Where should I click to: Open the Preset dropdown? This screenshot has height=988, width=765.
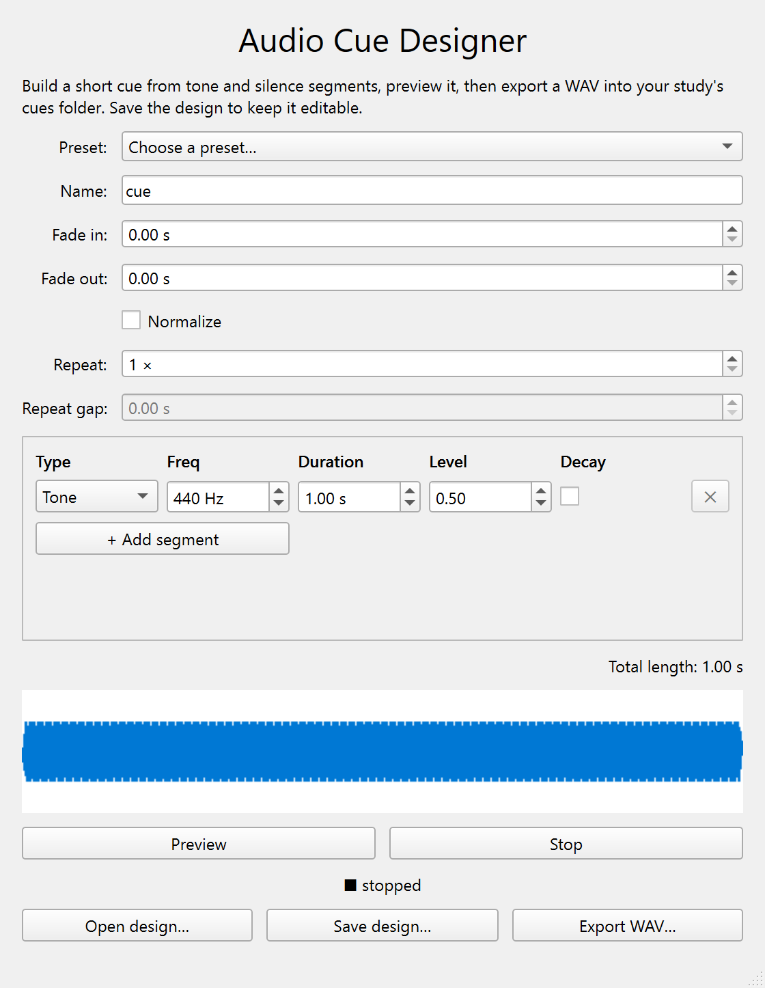(432, 146)
